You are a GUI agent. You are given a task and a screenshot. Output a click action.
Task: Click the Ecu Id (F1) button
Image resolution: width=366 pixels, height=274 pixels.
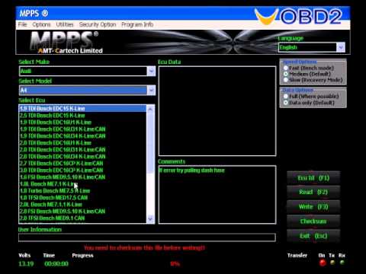[x=313, y=178]
